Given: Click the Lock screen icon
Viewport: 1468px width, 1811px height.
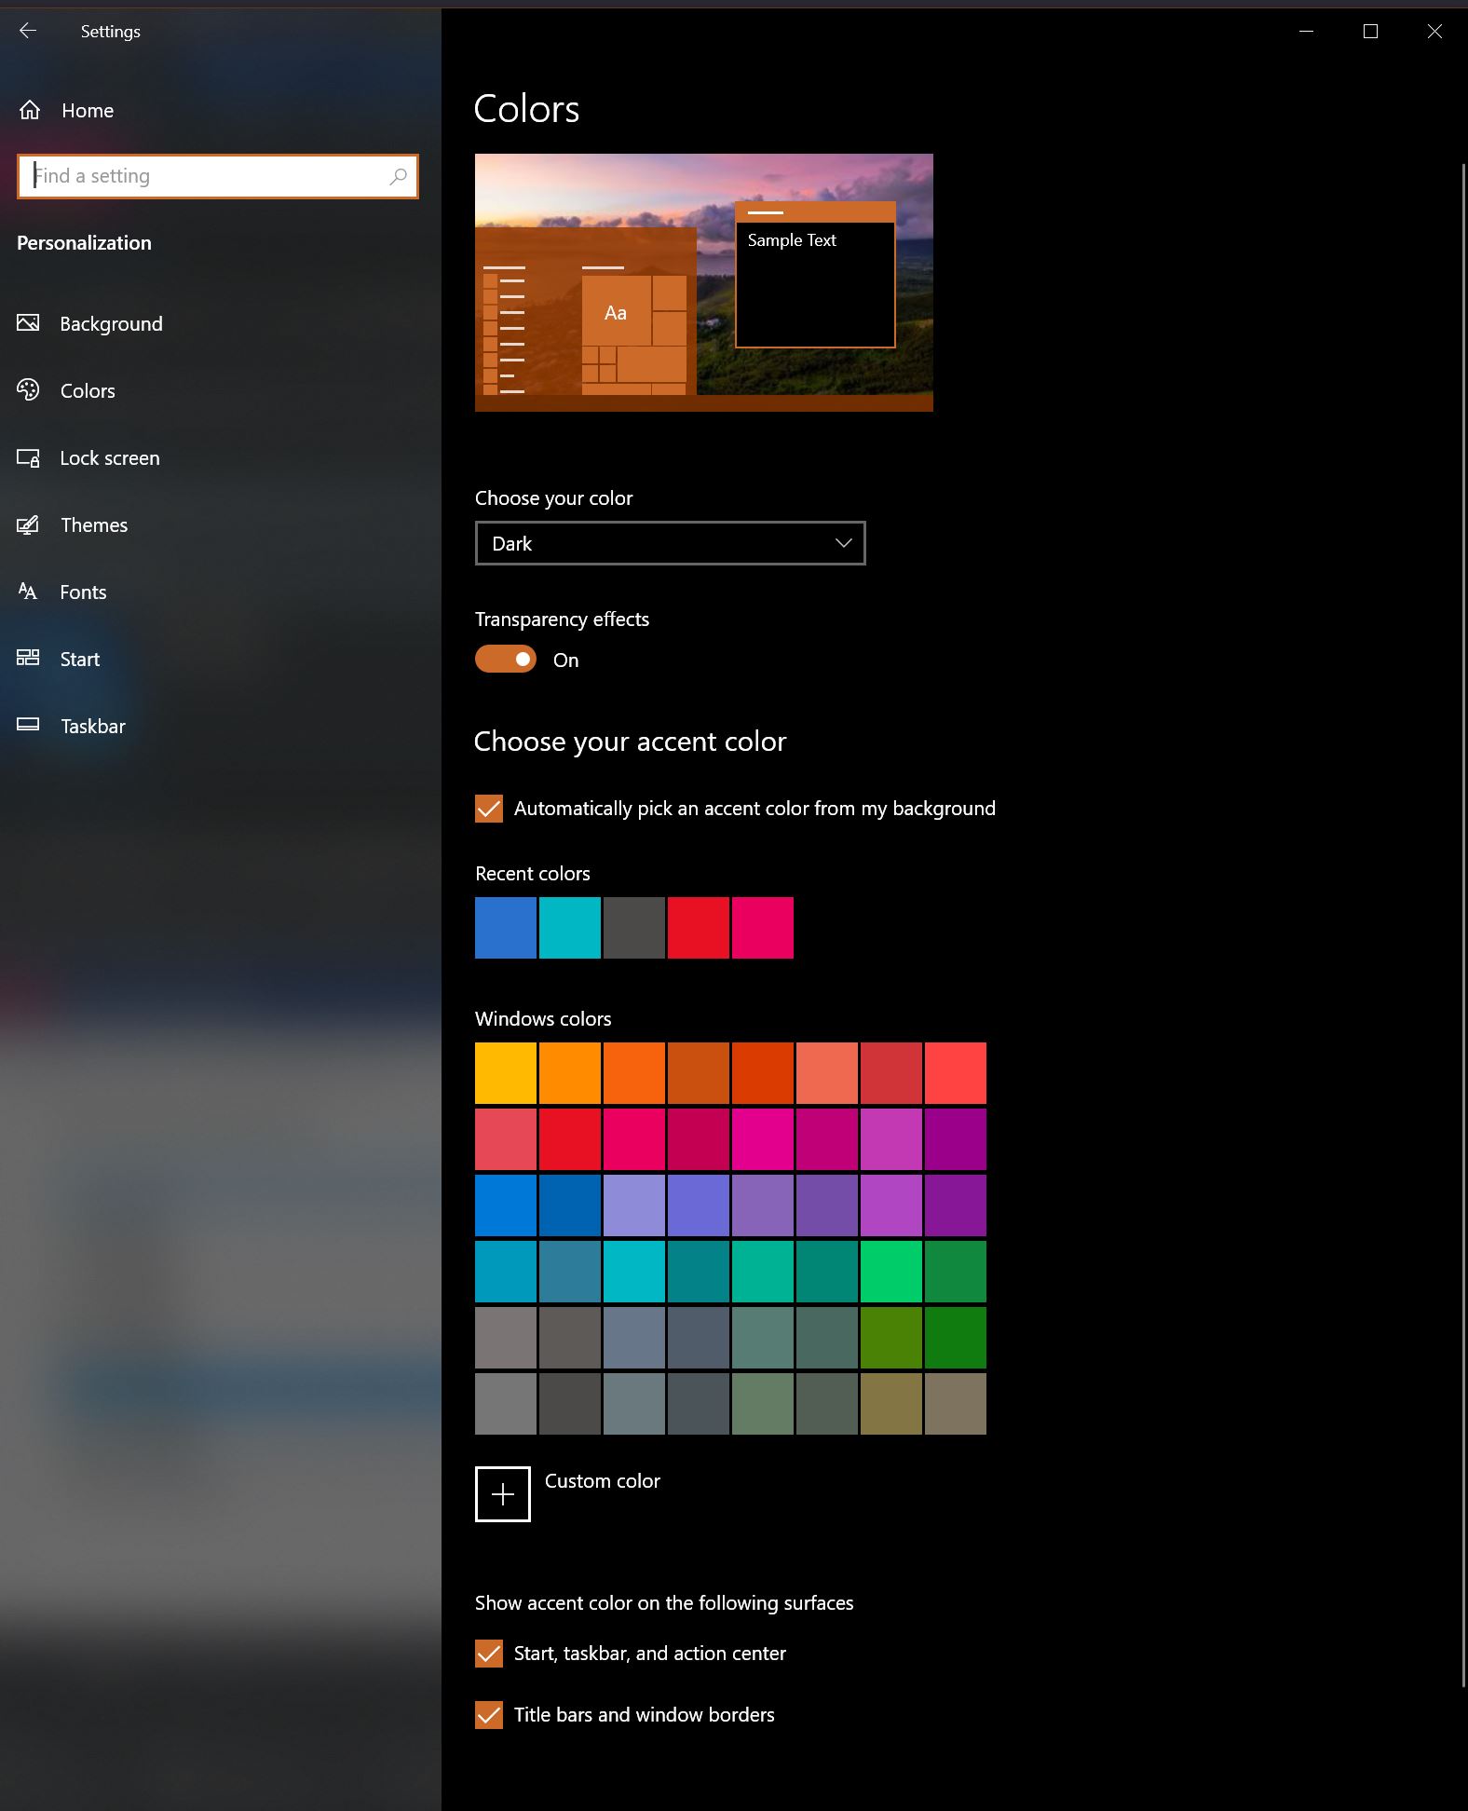Looking at the screenshot, I should click(28, 458).
